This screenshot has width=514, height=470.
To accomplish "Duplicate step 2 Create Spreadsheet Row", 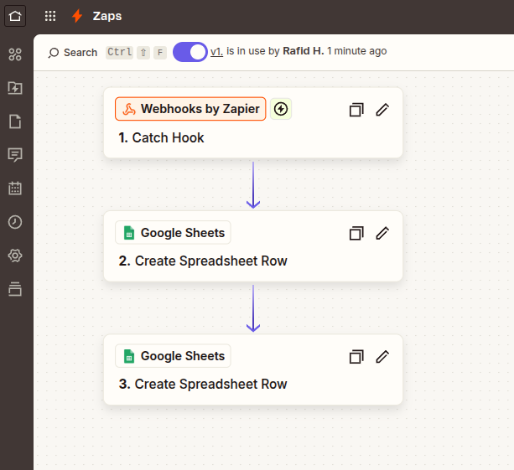I will click(356, 233).
